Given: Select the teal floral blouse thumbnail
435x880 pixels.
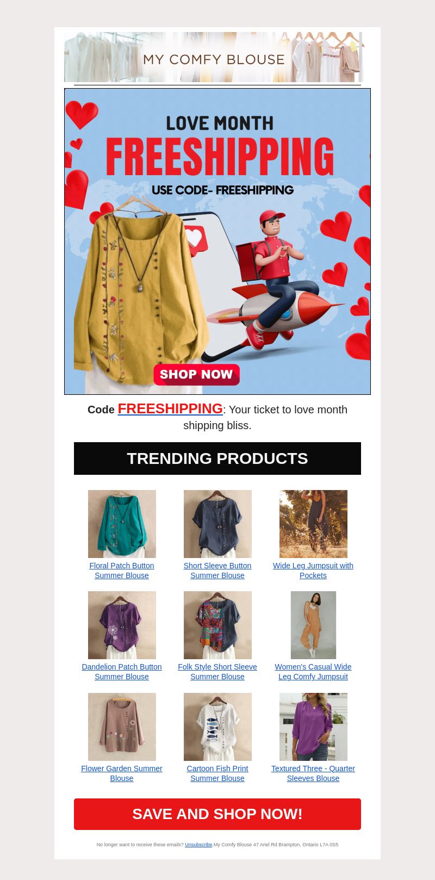Looking at the screenshot, I should click(x=122, y=524).
